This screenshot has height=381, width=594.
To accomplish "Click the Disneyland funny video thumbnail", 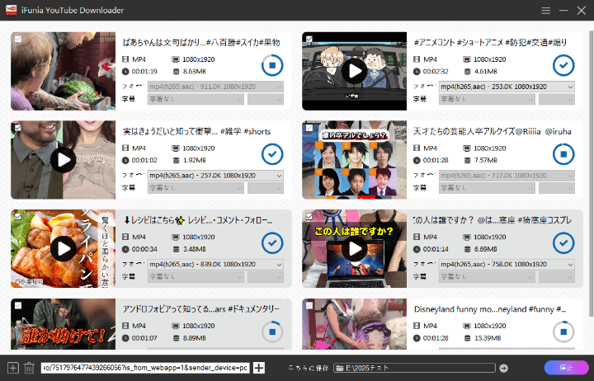I will point(354,324).
